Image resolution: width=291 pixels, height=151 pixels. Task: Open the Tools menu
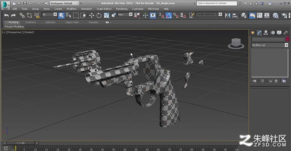pos(24,9)
